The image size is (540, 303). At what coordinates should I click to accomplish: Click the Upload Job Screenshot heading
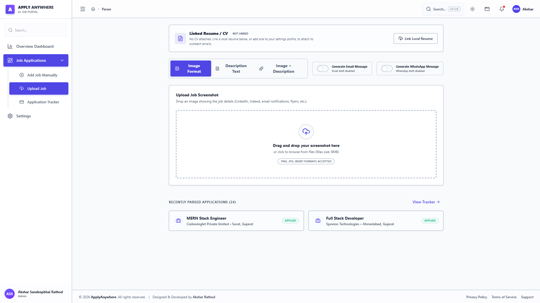point(197,95)
